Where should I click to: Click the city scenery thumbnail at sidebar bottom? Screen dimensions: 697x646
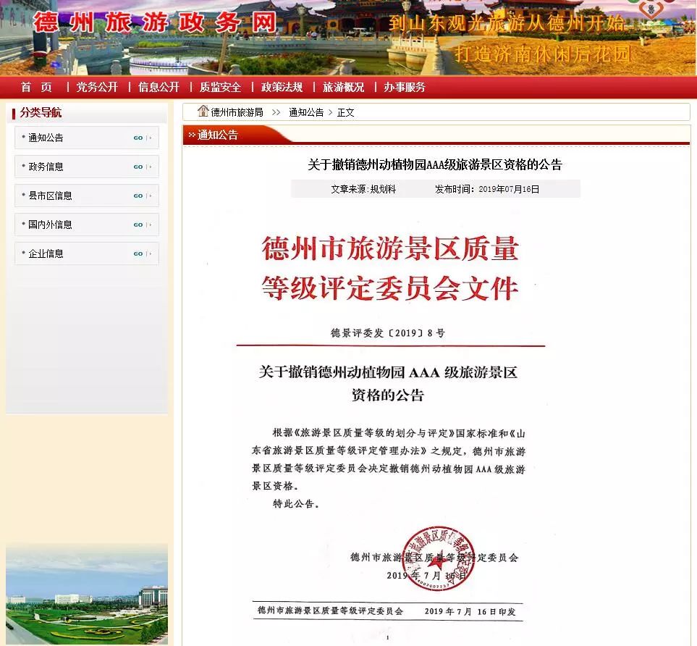[86, 594]
